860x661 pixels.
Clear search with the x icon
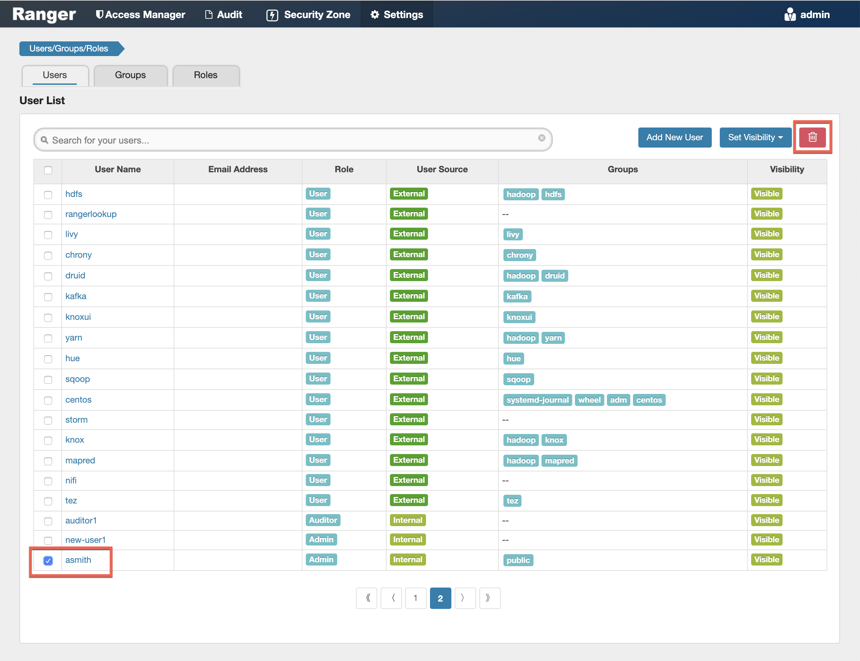(x=541, y=138)
